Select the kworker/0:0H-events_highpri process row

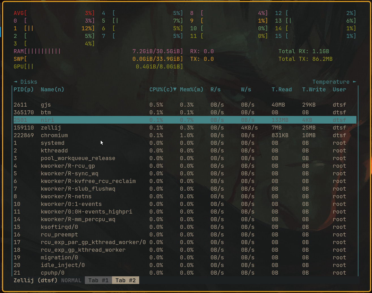pos(185,212)
